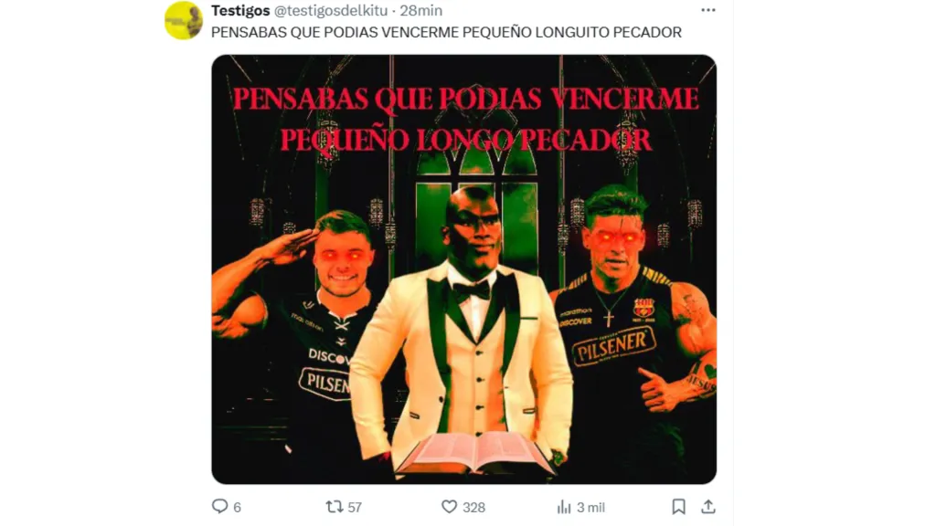Open view analytics bar chart icon
Screen dimensions: 936x526
pos(563,507)
